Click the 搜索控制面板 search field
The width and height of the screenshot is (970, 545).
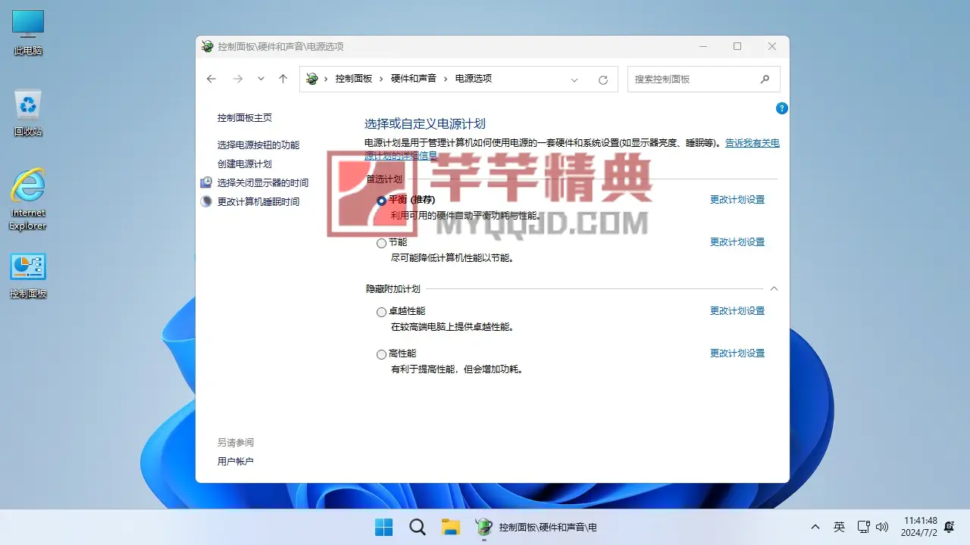click(693, 79)
